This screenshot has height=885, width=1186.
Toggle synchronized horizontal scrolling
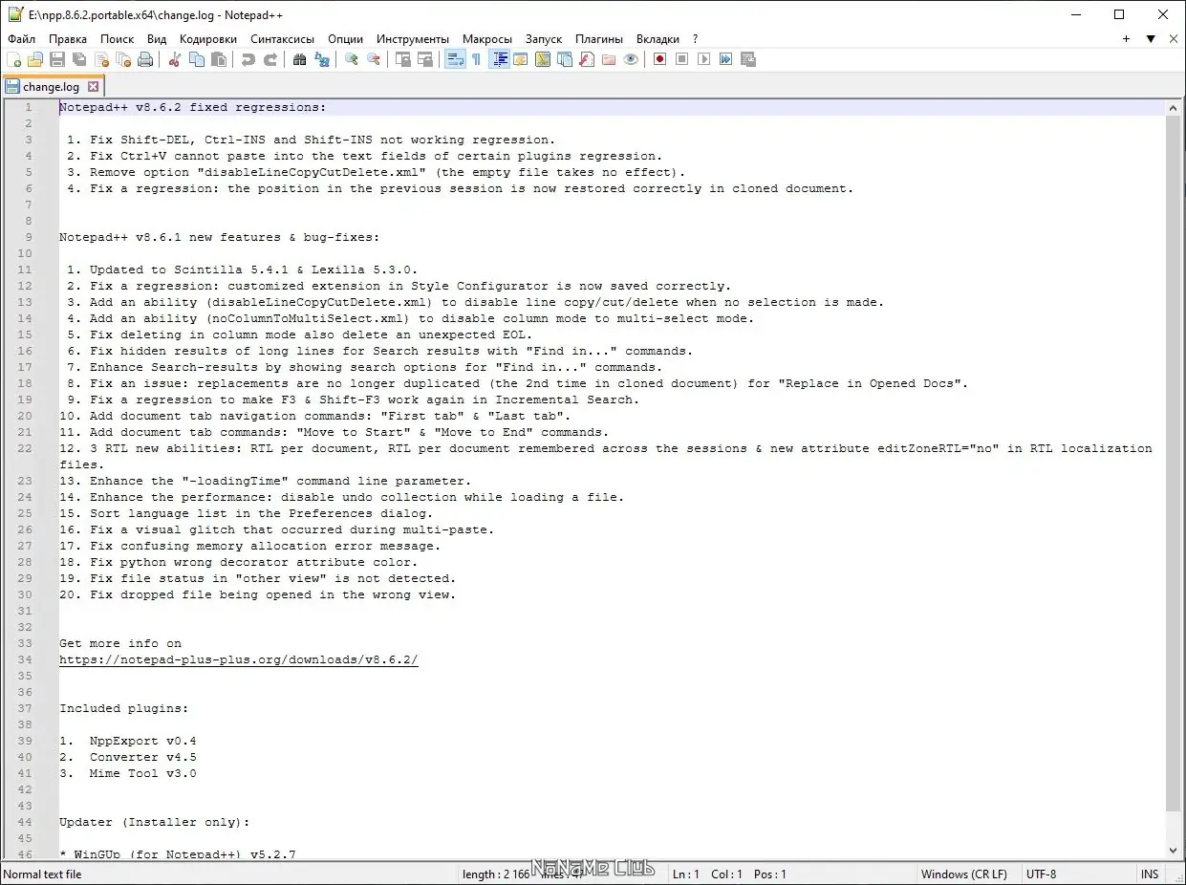point(425,59)
